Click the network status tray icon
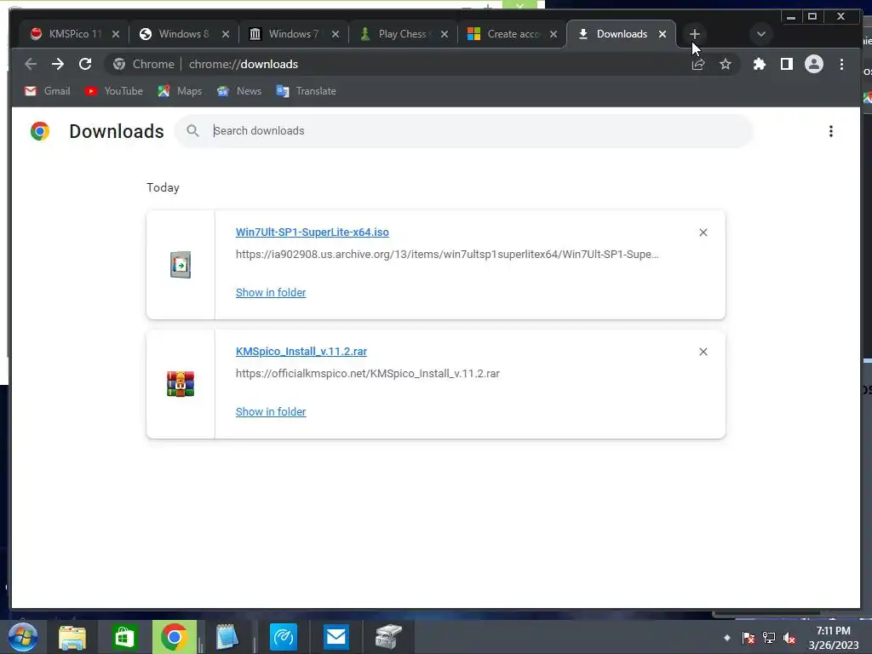Screen dimensions: 872x654 coord(769,638)
